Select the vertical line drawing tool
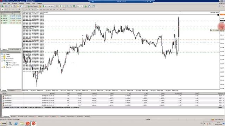Screen dimensions: 225x126 tap(9, 9)
